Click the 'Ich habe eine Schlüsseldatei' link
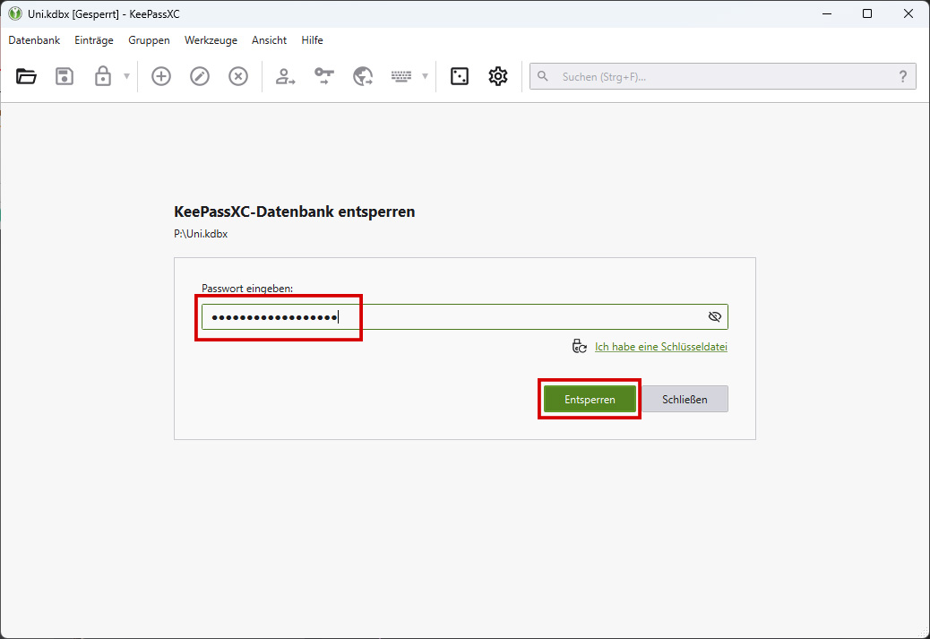The height and width of the screenshot is (639, 930). pos(660,347)
